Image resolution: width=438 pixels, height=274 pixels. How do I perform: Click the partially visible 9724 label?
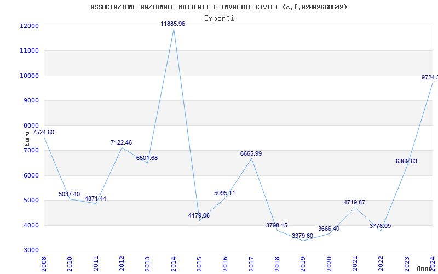coord(430,77)
